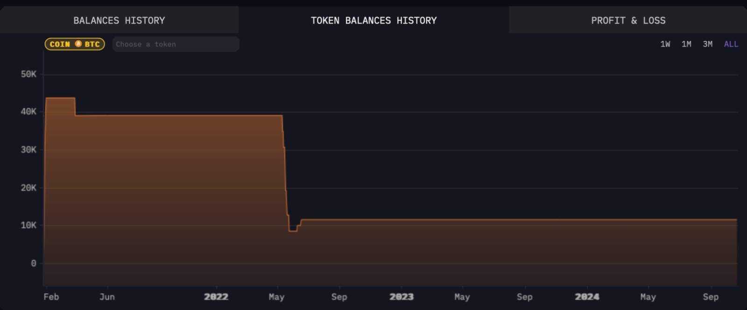Click the Bitcoin icon in the token chip
Viewport: 747px width, 310px height.
click(78, 44)
